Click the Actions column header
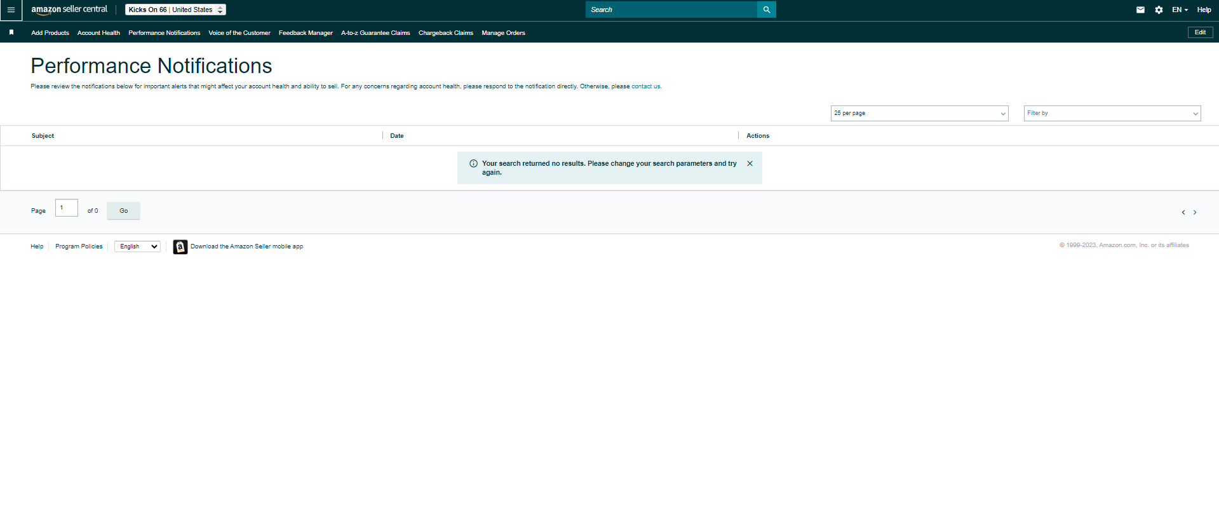This screenshot has width=1219, height=505. (x=758, y=136)
